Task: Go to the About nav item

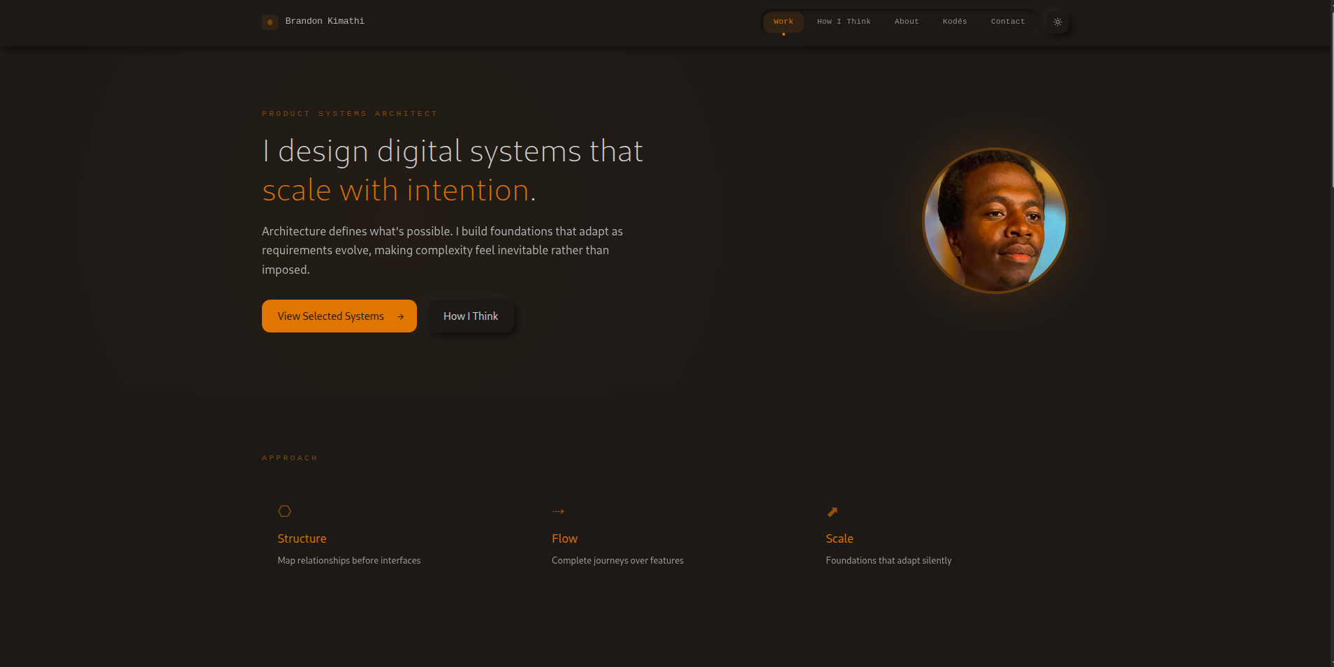Action: [x=906, y=22]
